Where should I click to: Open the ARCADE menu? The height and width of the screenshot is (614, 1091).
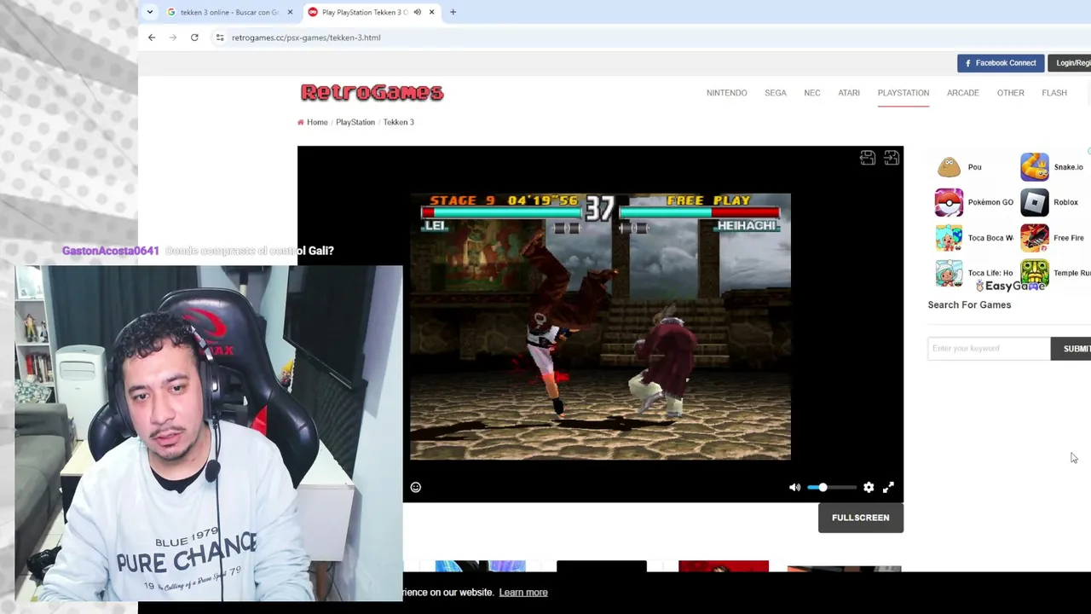click(x=963, y=93)
